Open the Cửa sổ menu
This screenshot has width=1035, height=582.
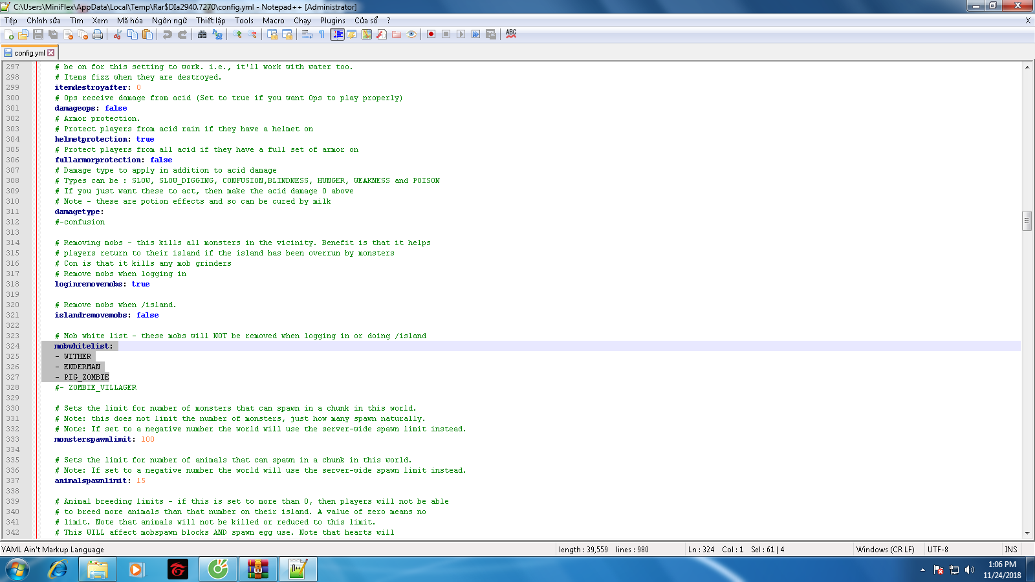point(366,21)
